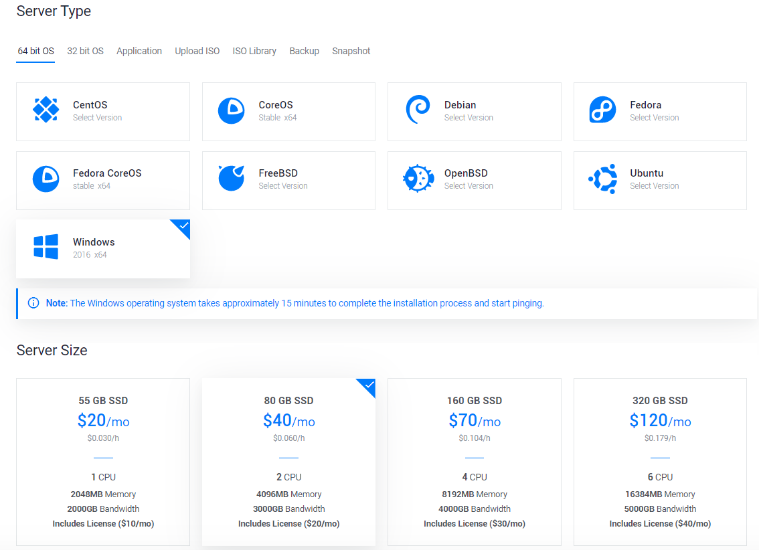
Task: Click the Fedora CoreOS name label
Action: (107, 173)
